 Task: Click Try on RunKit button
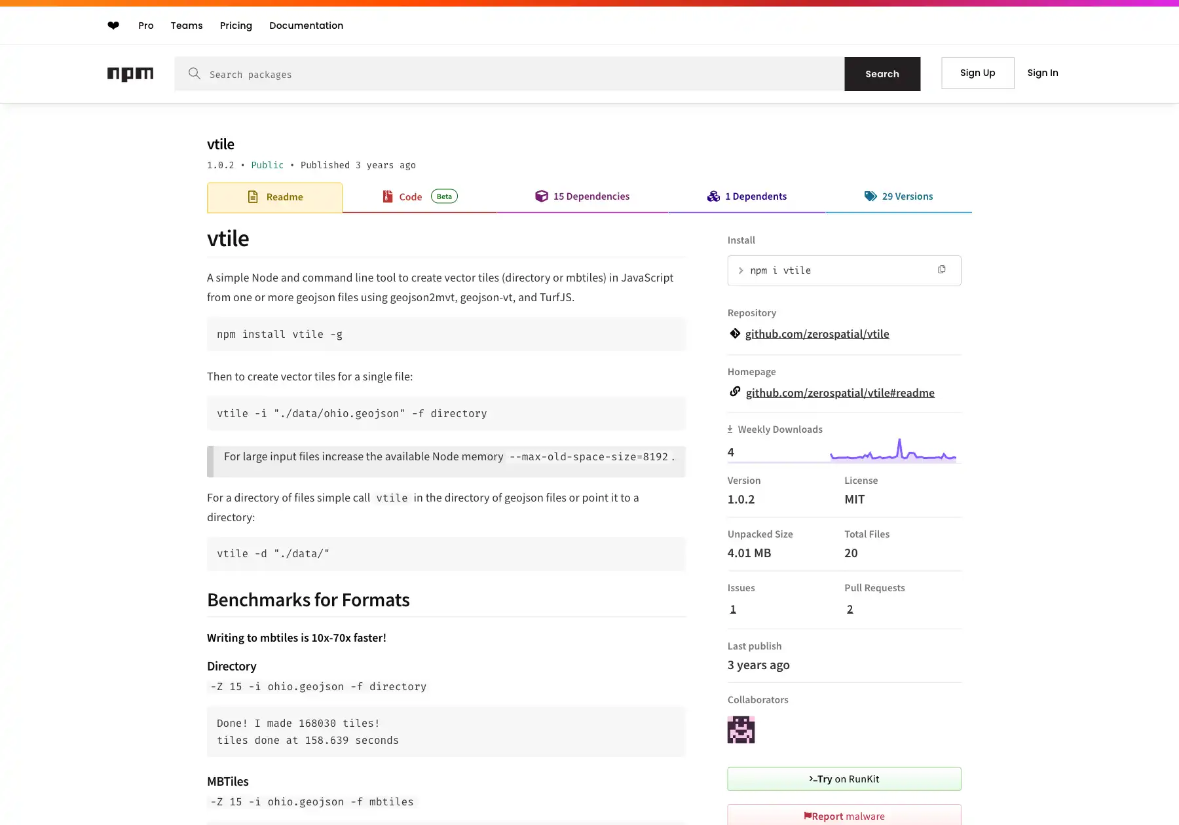click(844, 779)
